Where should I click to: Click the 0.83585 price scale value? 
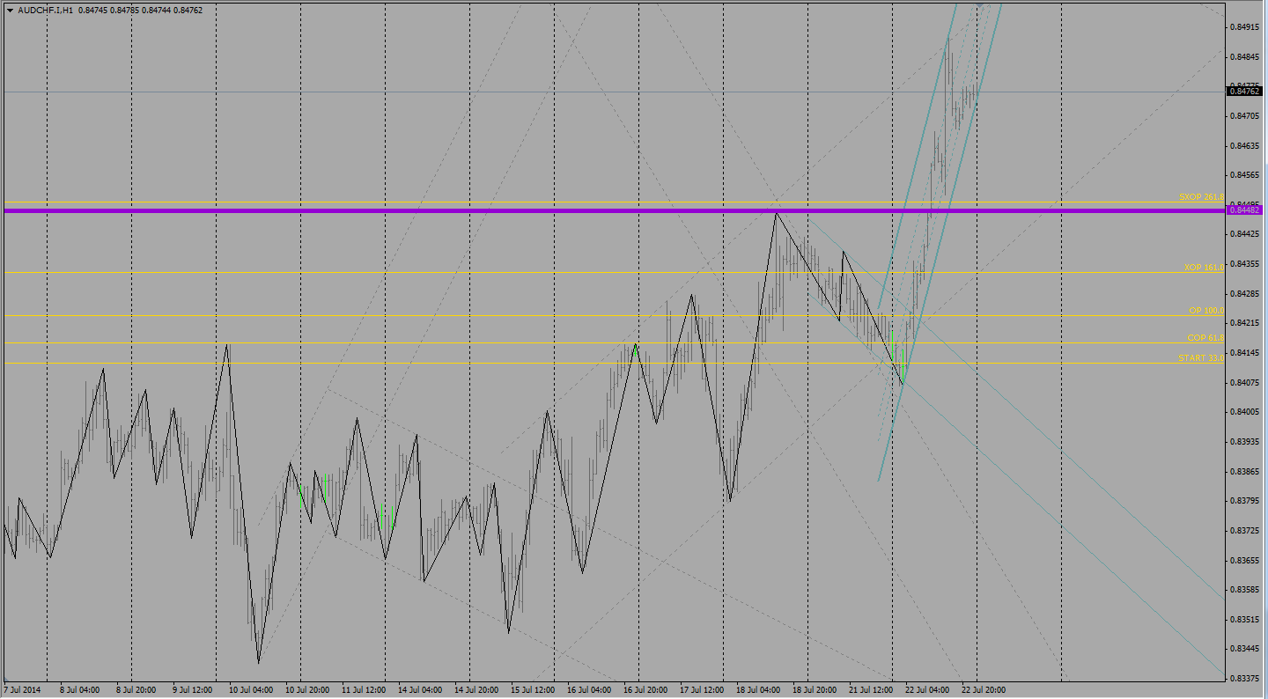pos(1245,590)
